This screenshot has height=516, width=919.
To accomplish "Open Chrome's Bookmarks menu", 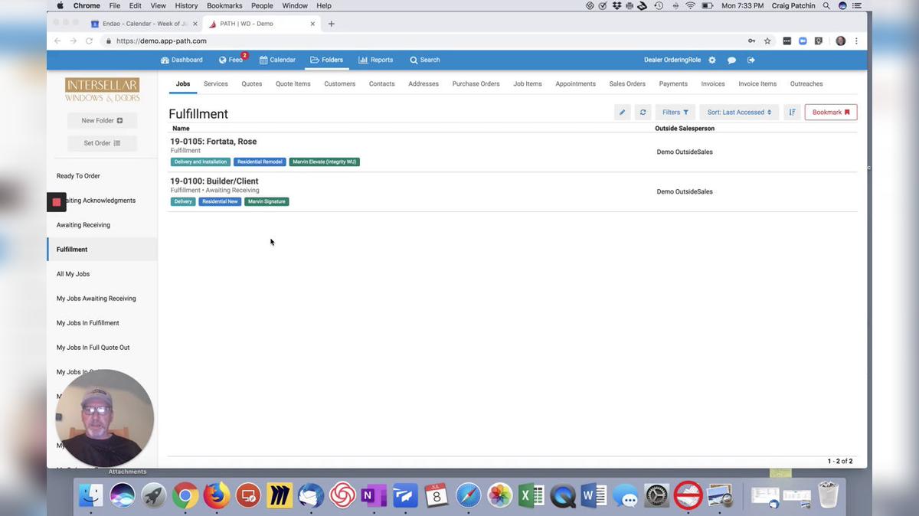I will [x=224, y=5].
